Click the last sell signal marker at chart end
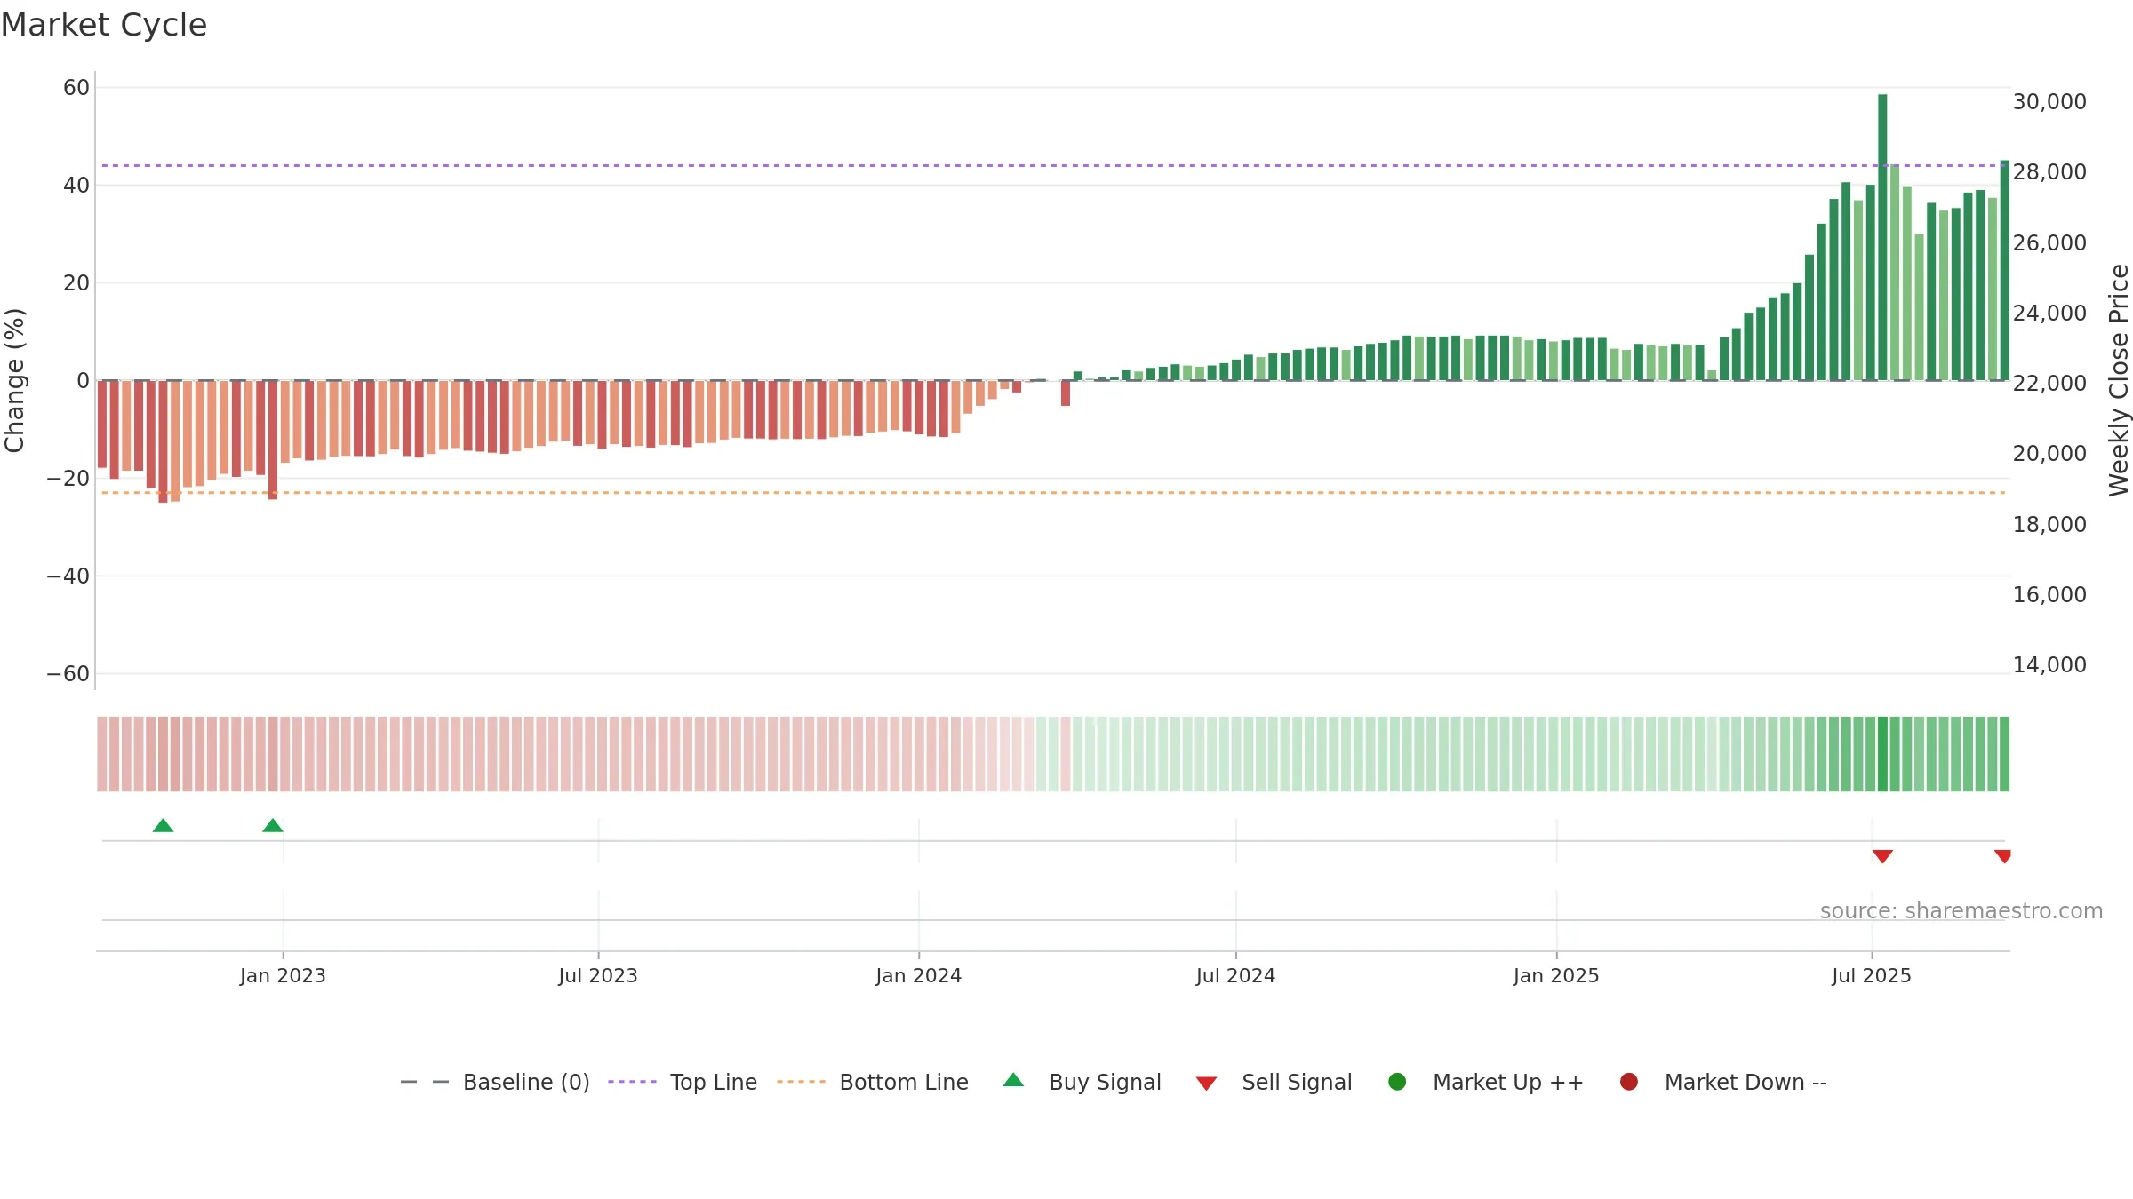 click(x=2002, y=856)
